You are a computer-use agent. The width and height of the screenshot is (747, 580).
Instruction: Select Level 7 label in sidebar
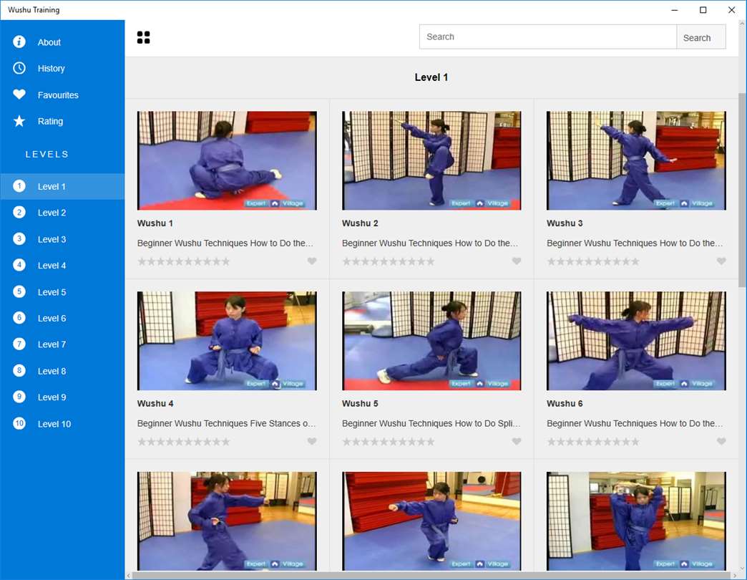(52, 344)
